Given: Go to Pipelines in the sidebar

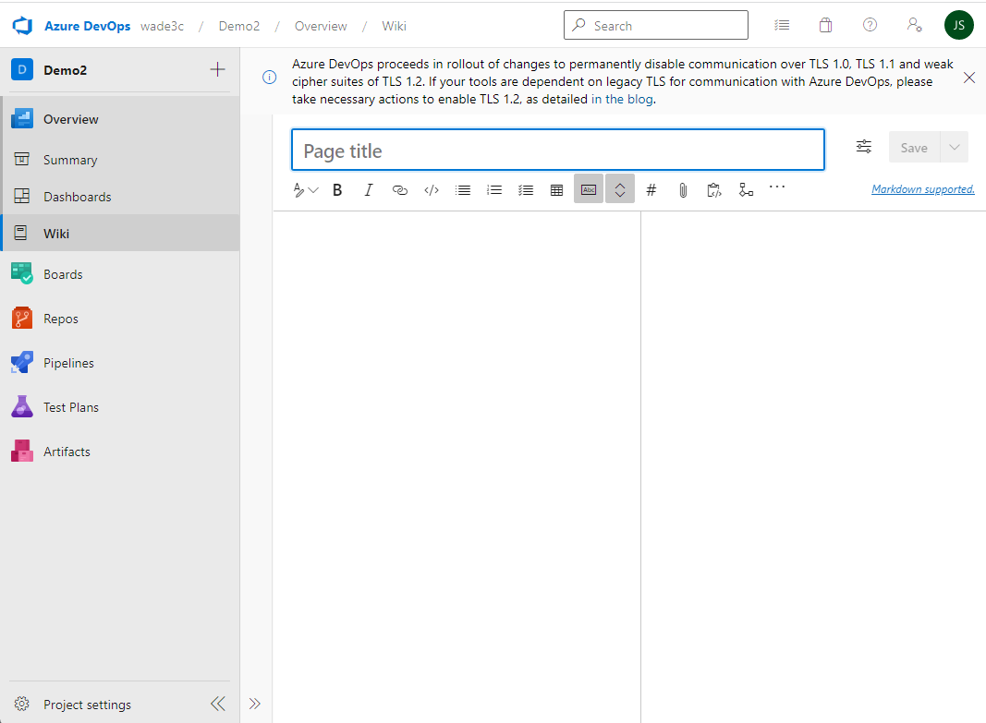Looking at the screenshot, I should [68, 363].
